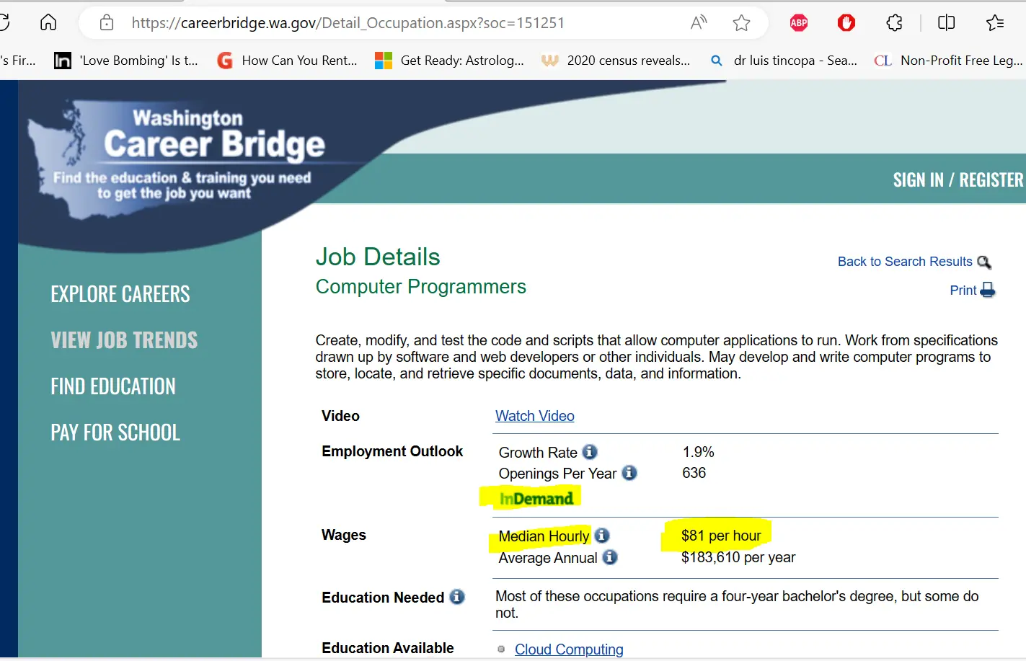The width and height of the screenshot is (1026, 661).
Task: Activate the Read Aloud icon
Action: point(698,23)
